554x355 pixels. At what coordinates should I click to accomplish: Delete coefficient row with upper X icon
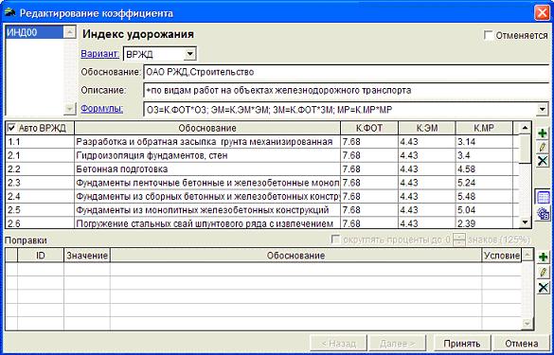click(x=543, y=161)
